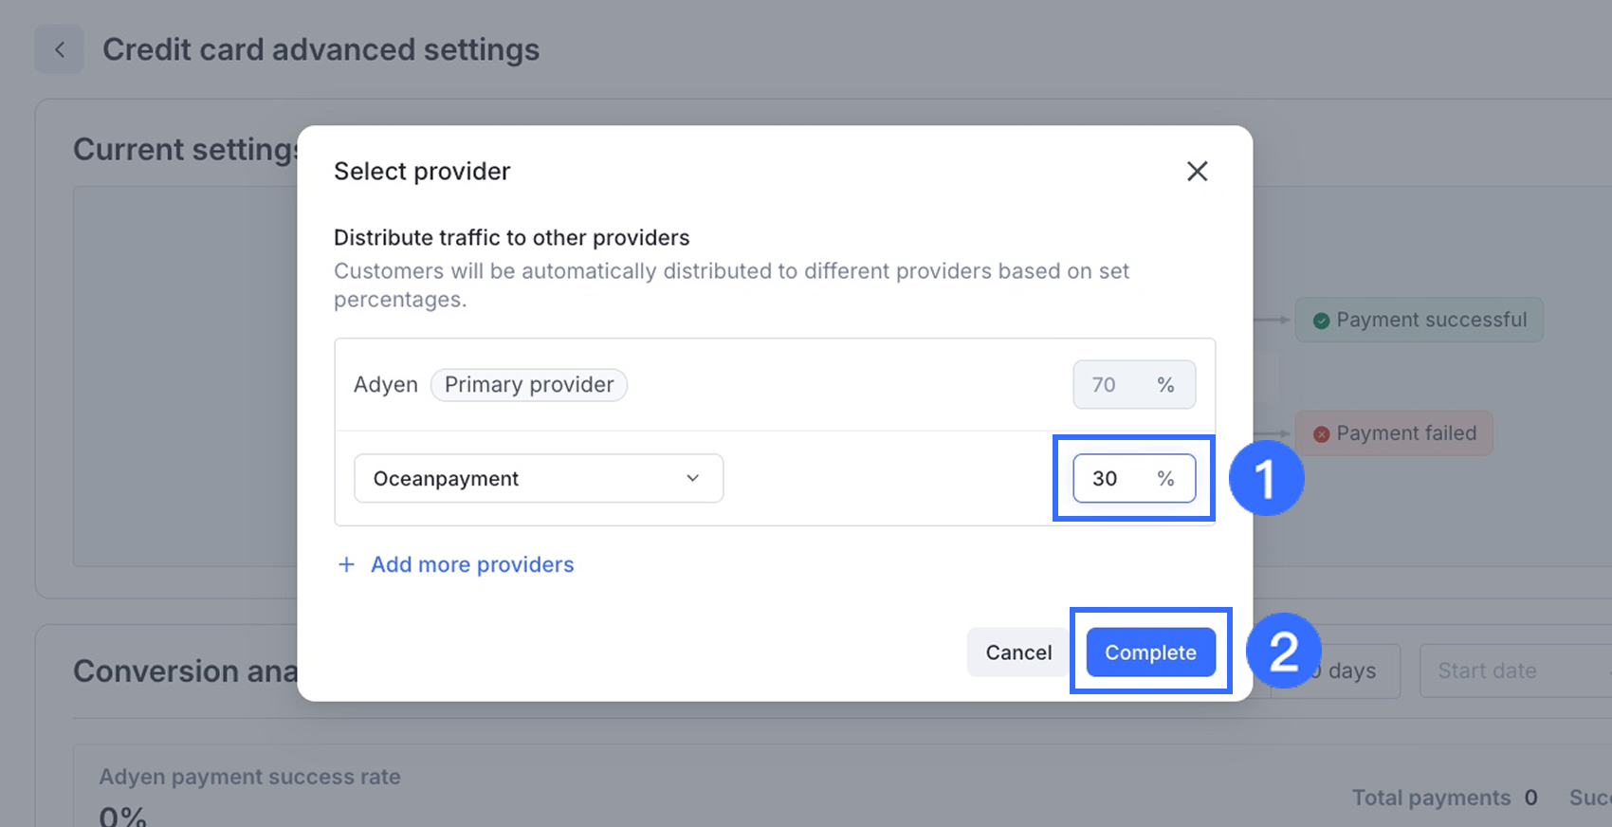Click the Oceanpayment 30 percentage input
Image resolution: width=1612 pixels, height=827 pixels.
coord(1109,479)
